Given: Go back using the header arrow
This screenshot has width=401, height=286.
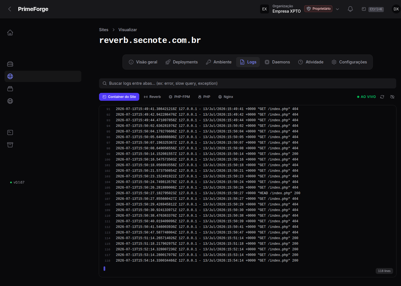Looking at the screenshot, I should [x=10, y=9].
